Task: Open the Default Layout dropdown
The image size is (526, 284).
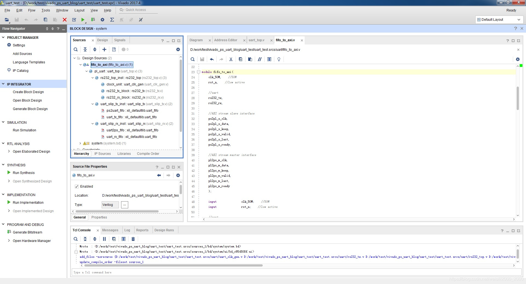Action: click(499, 20)
